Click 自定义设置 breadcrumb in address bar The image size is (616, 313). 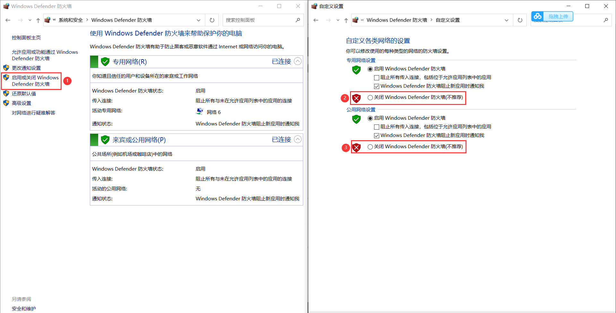[448, 20]
